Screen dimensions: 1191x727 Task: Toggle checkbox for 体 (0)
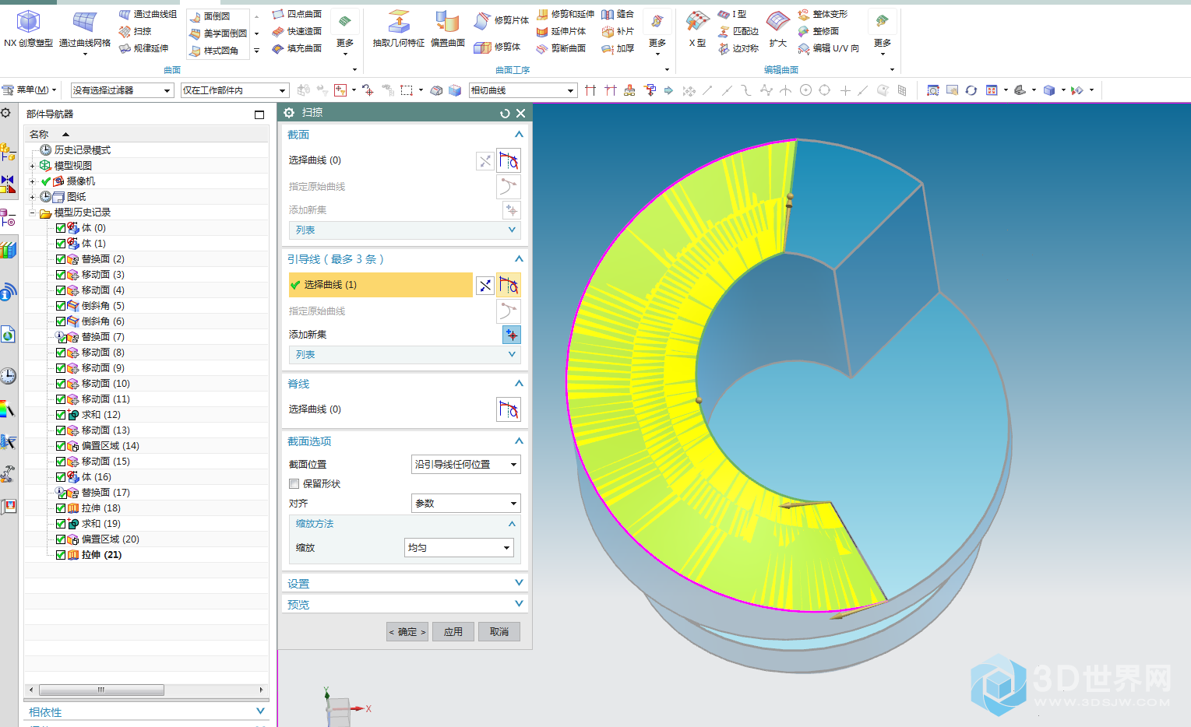tap(61, 228)
